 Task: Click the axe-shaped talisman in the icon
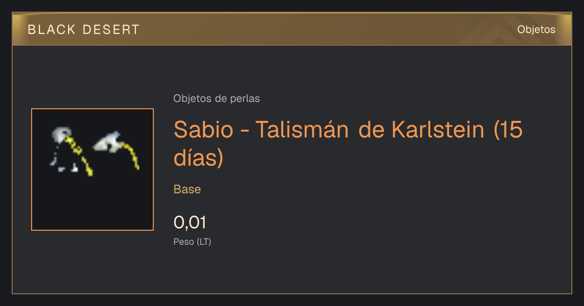point(116,149)
